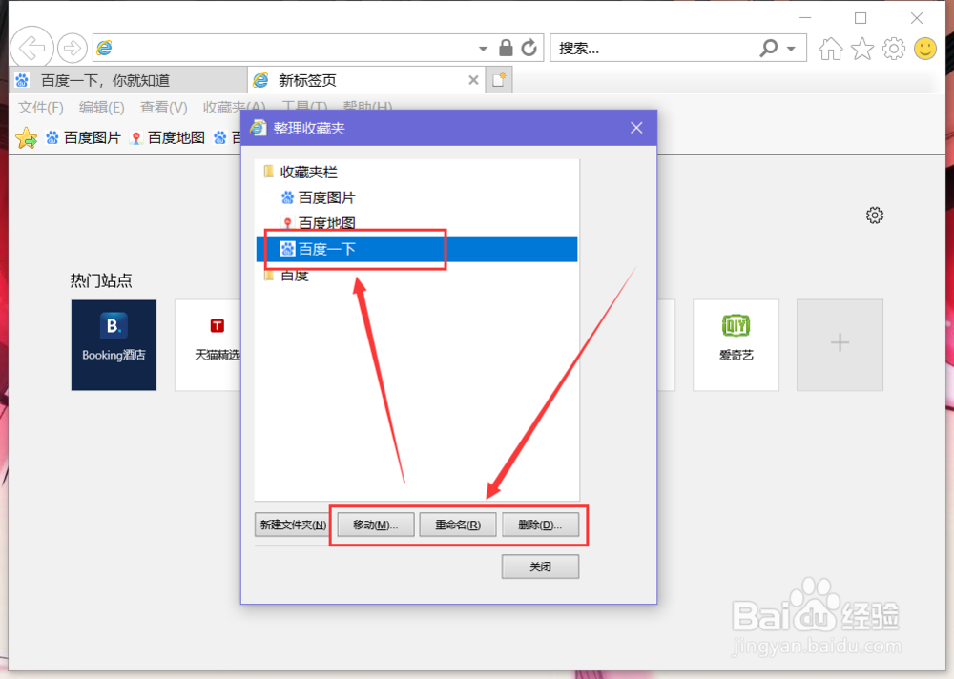Open the 查看(V) menu
The image size is (954, 679).
pos(164,108)
